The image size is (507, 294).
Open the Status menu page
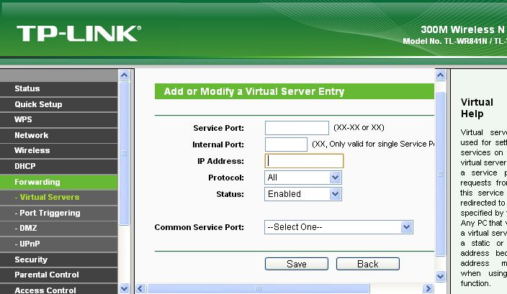pos(58,88)
